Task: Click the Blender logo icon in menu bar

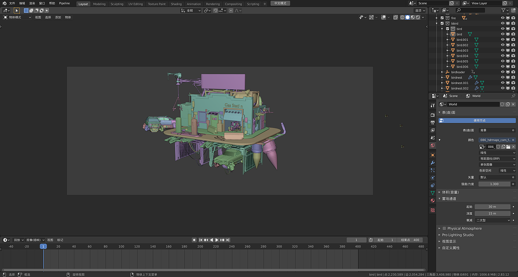Action: coord(4,3)
